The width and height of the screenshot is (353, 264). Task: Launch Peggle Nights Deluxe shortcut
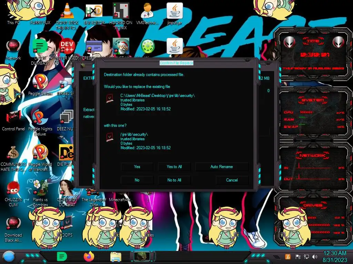tap(40, 117)
